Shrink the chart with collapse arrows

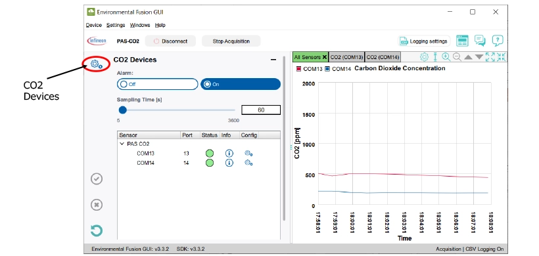[x=501, y=57]
